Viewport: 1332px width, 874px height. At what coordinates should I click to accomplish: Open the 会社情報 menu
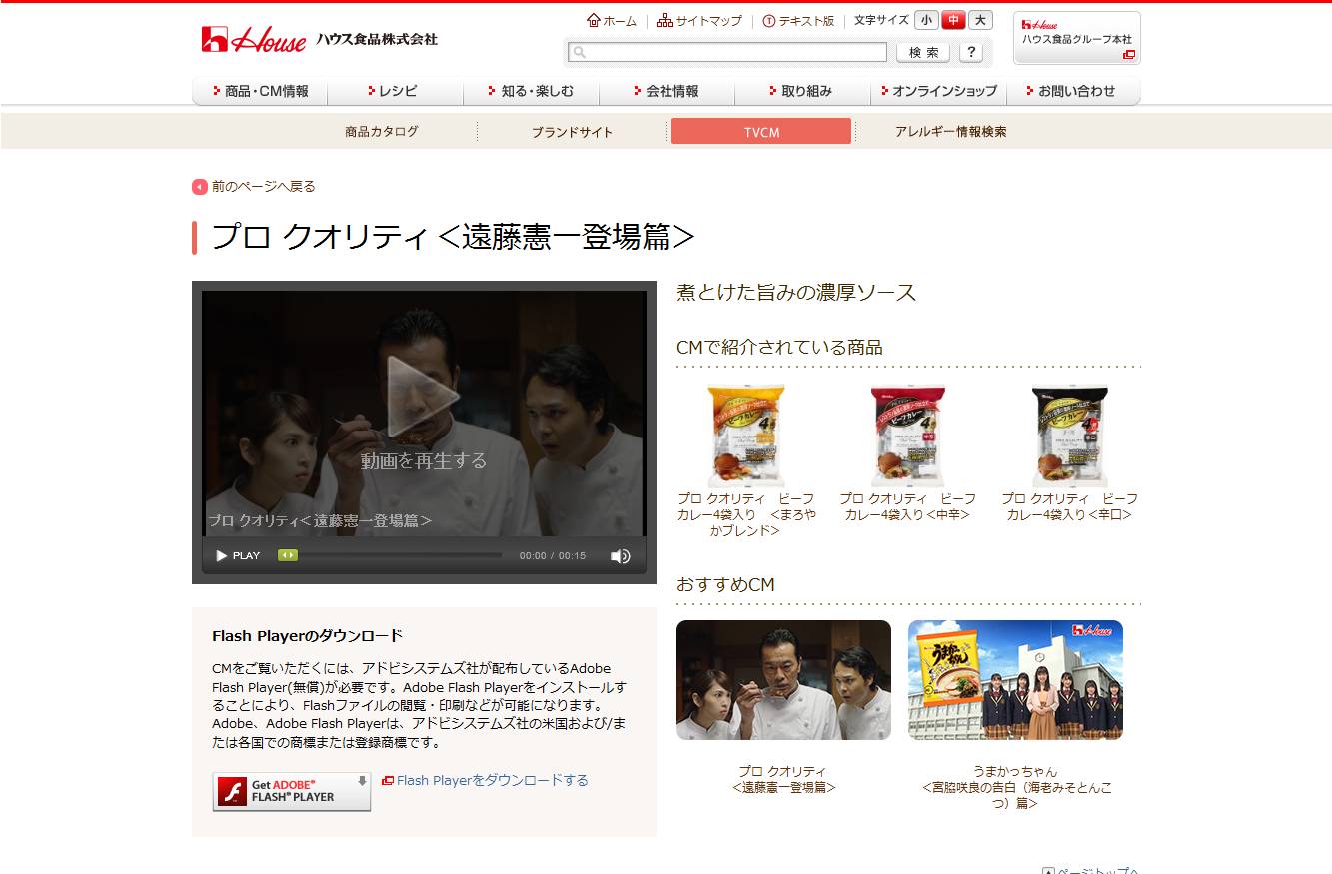(x=666, y=91)
